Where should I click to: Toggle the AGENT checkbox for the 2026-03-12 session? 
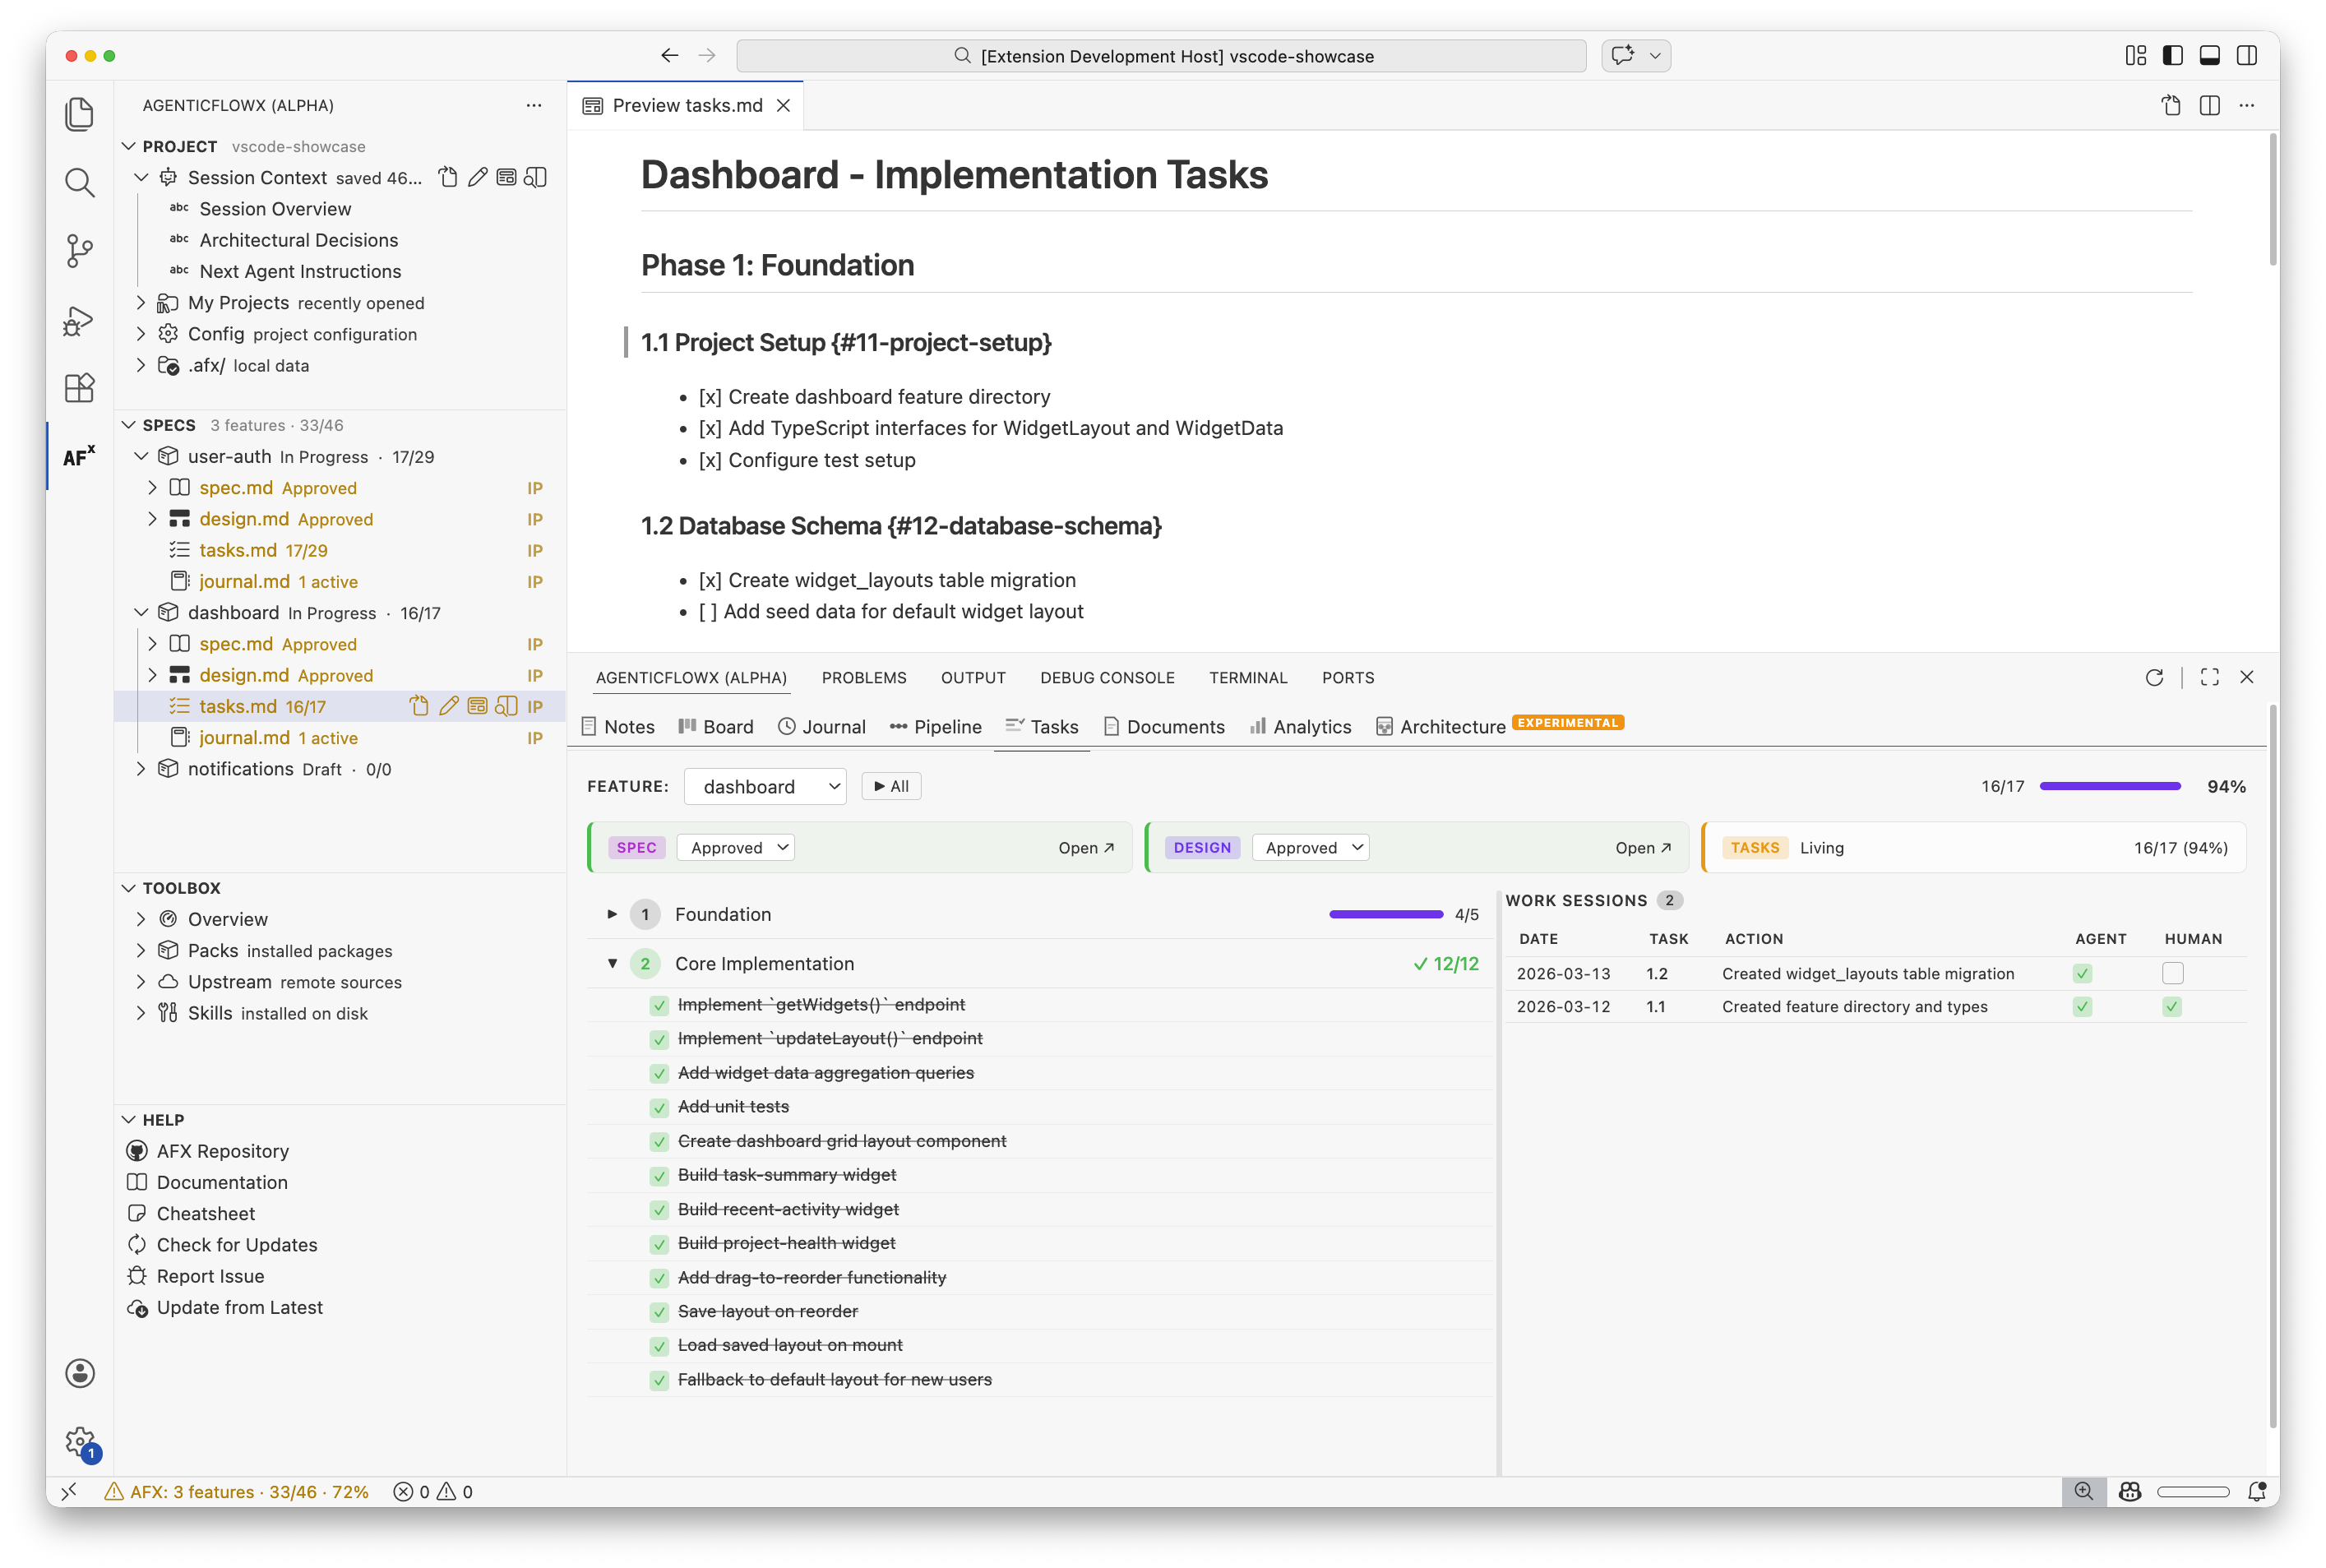(x=2082, y=1007)
